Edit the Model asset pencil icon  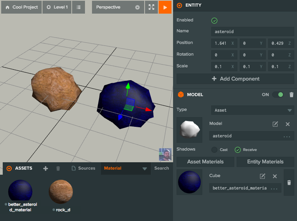click(x=275, y=124)
